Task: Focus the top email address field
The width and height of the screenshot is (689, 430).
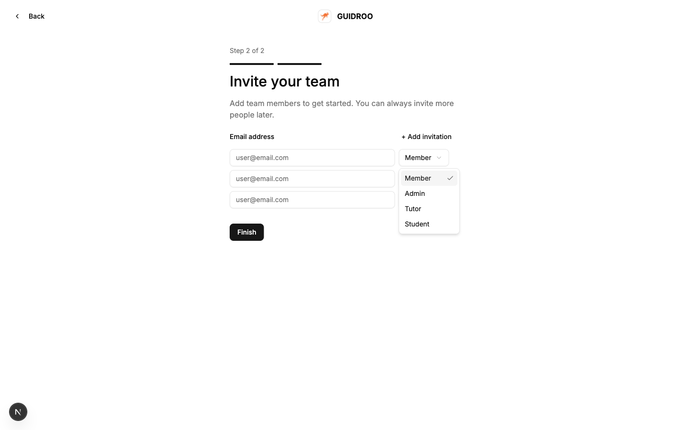Action: (312, 158)
